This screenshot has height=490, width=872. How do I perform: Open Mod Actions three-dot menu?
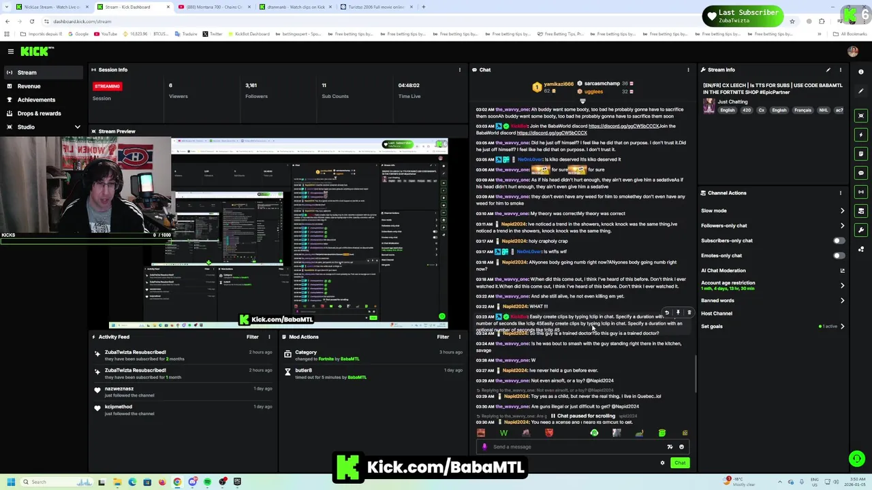(x=459, y=337)
